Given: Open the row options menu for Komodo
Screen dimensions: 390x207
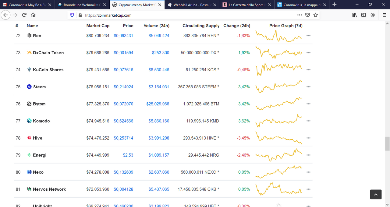Looking at the screenshot, I should pyautogui.click(x=308, y=121).
